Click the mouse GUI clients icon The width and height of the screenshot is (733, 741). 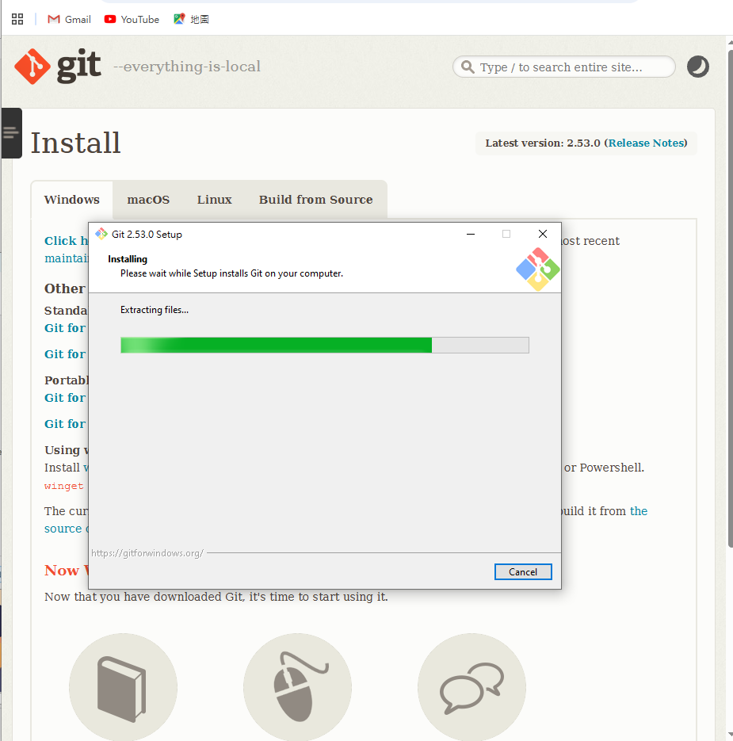(297, 688)
